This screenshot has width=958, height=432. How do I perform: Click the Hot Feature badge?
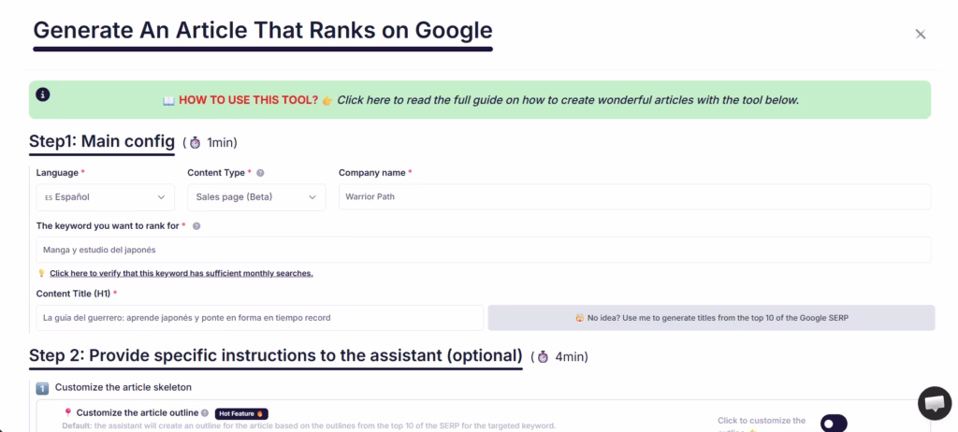(241, 413)
